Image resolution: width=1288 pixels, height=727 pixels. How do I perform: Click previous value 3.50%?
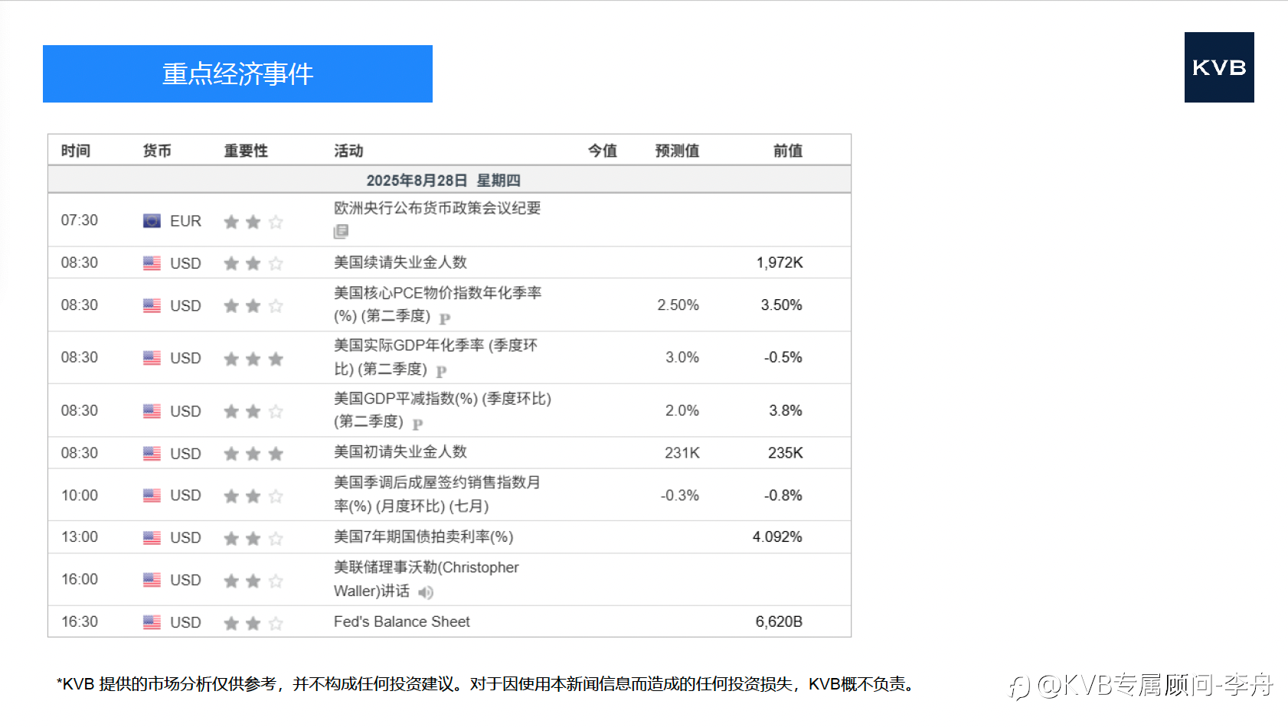click(x=782, y=305)
